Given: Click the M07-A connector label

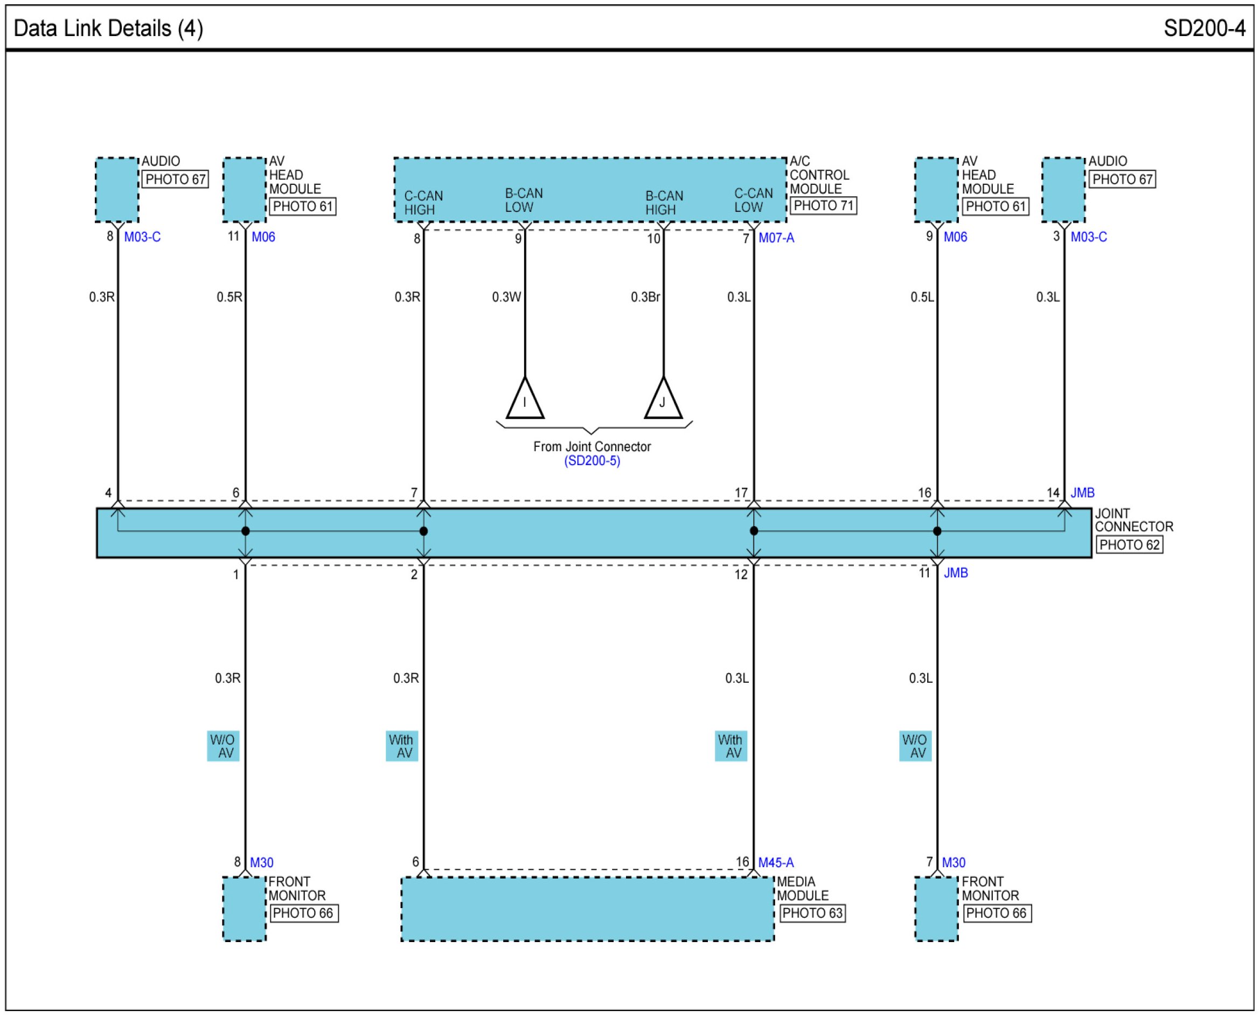Looking at the screenshot, I should coord(776,238).
